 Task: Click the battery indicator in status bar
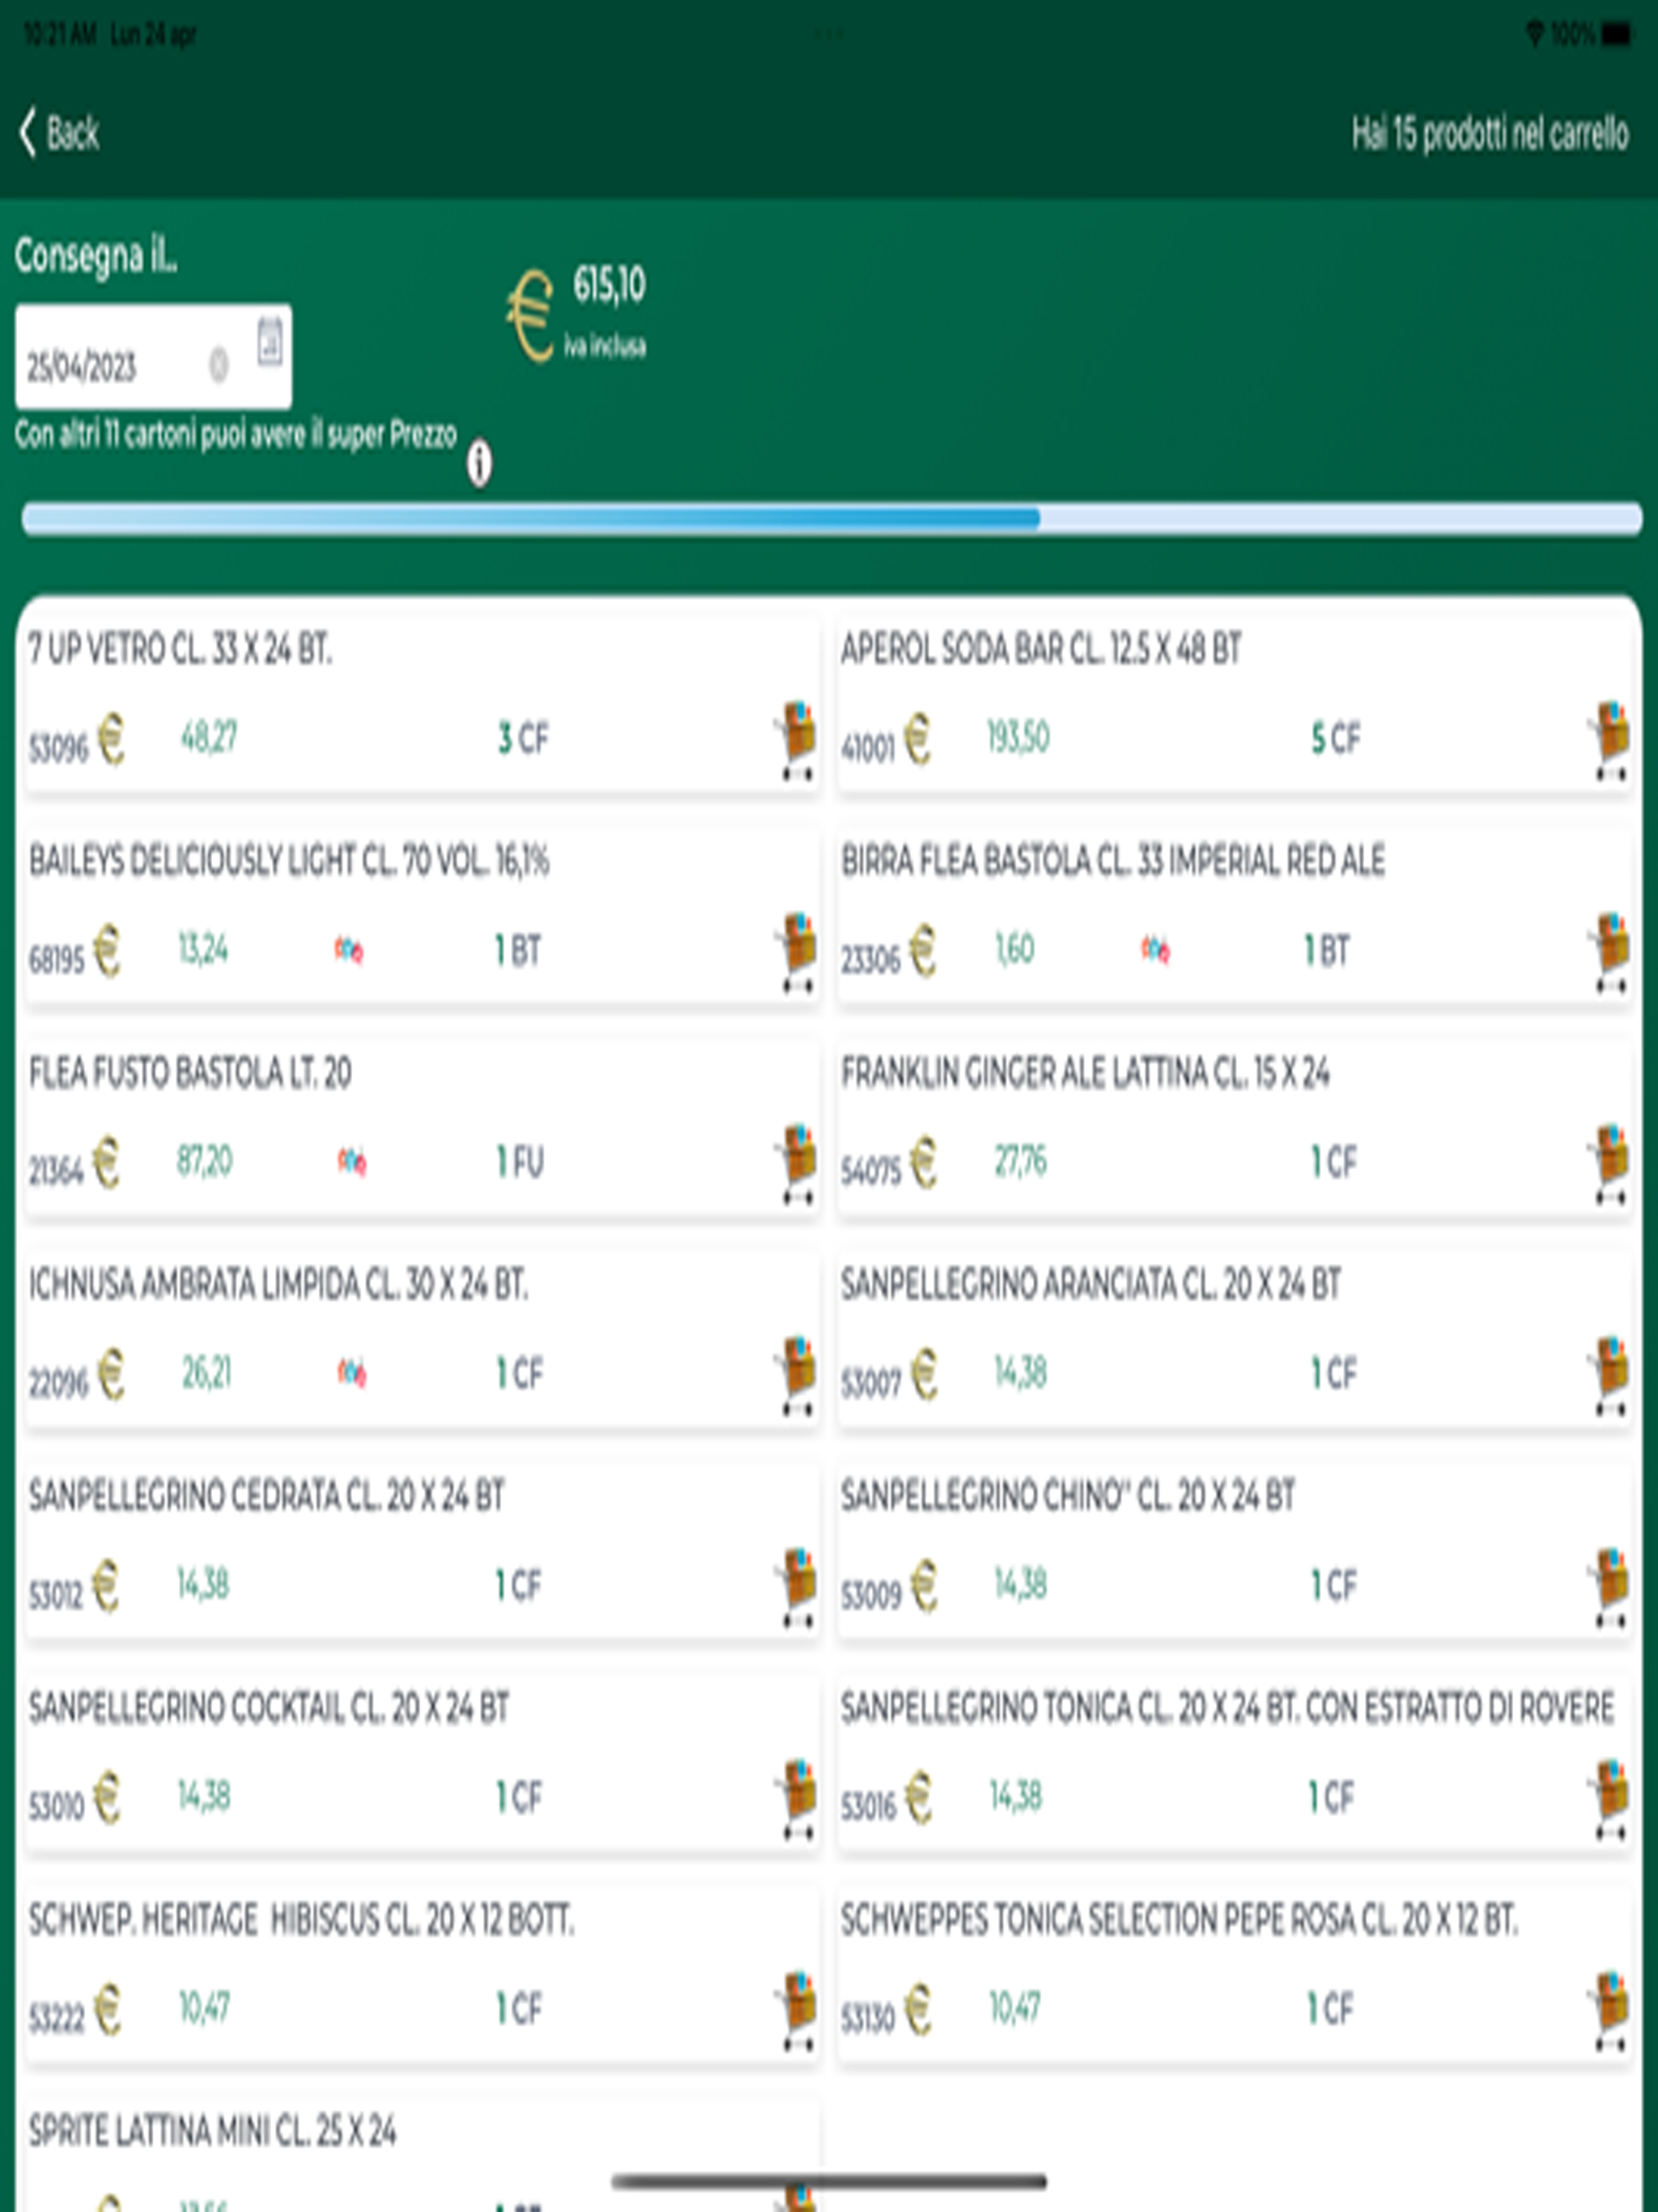tap(1616, 35)
